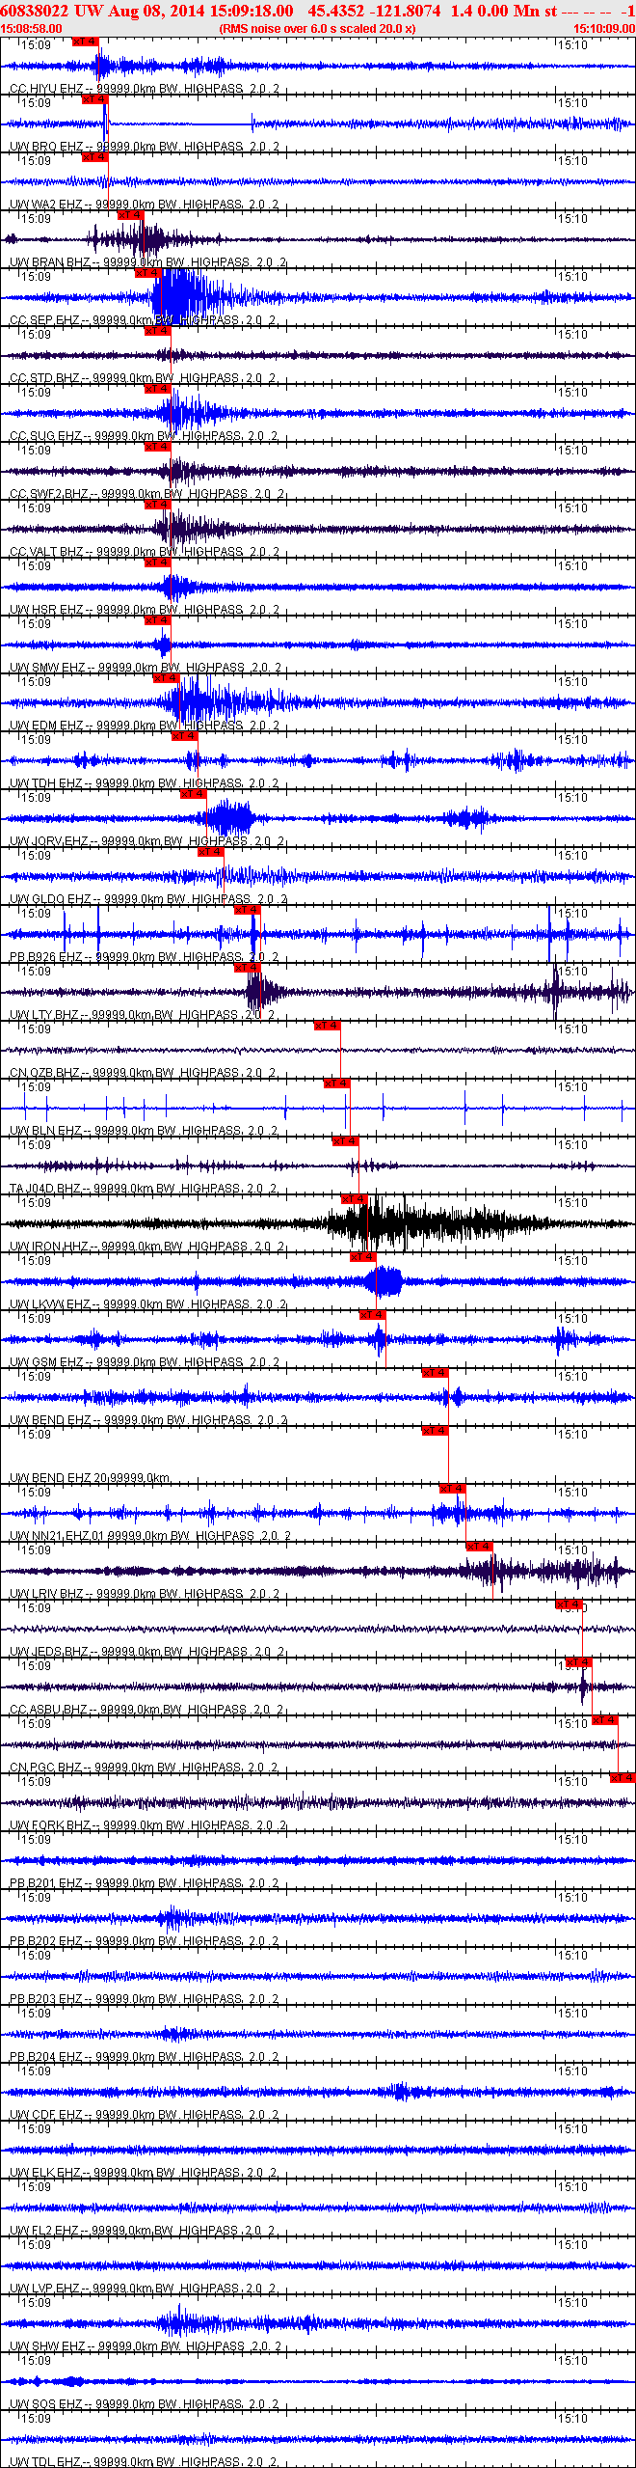This screenshot has width=636, height=2468.
Task: Select the UW BRAN BHZ station label
Action: [x=148, y=262]
